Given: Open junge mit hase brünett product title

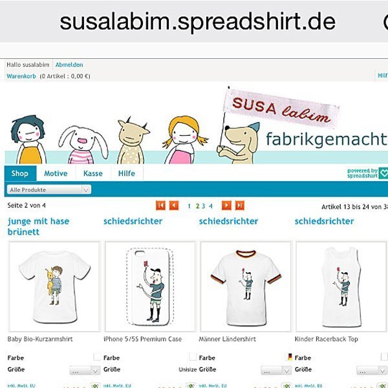Looking at the screenshot, I should click(38, 226).
